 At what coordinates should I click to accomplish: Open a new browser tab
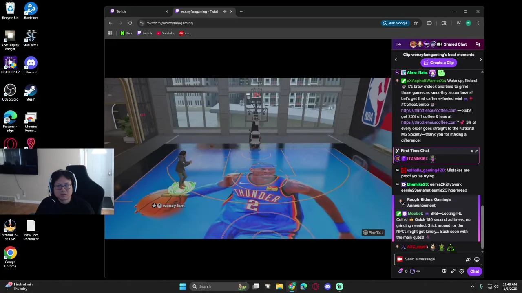tap(241, 11)
